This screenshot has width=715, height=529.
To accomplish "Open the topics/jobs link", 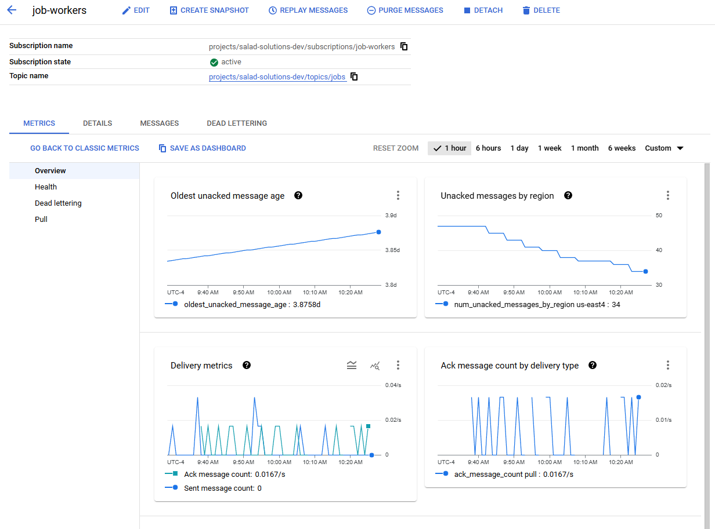I will [277, 77].
